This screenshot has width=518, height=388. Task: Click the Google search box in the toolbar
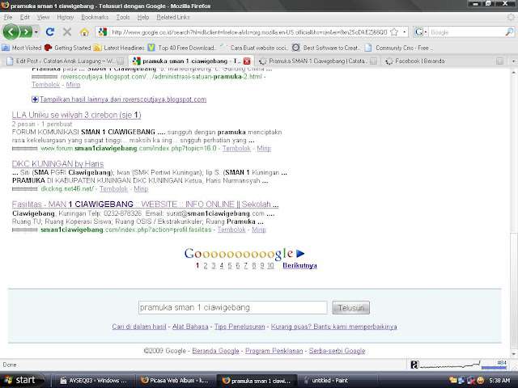pyautogui.click(x=467, y=32)
